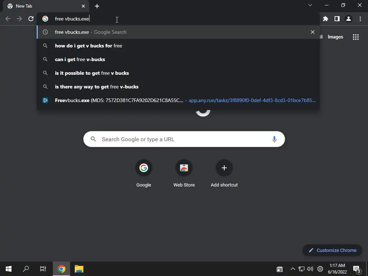
Task: Select suggestion 'is there any way to get free v-bucks'
Action: [178, 87]
